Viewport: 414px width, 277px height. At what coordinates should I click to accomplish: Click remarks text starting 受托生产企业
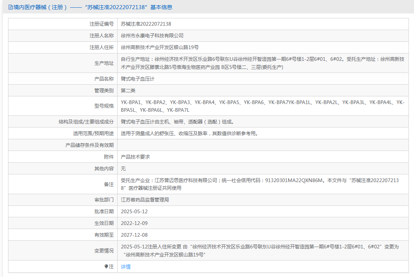point(260,184)
